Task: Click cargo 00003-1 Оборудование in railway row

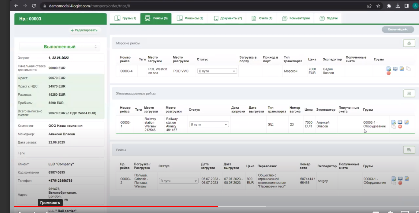Action: point(375,124)
